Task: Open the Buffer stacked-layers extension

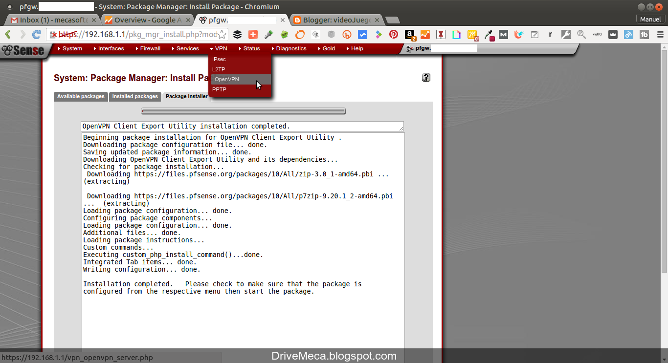Action: (x=237, y=35)
